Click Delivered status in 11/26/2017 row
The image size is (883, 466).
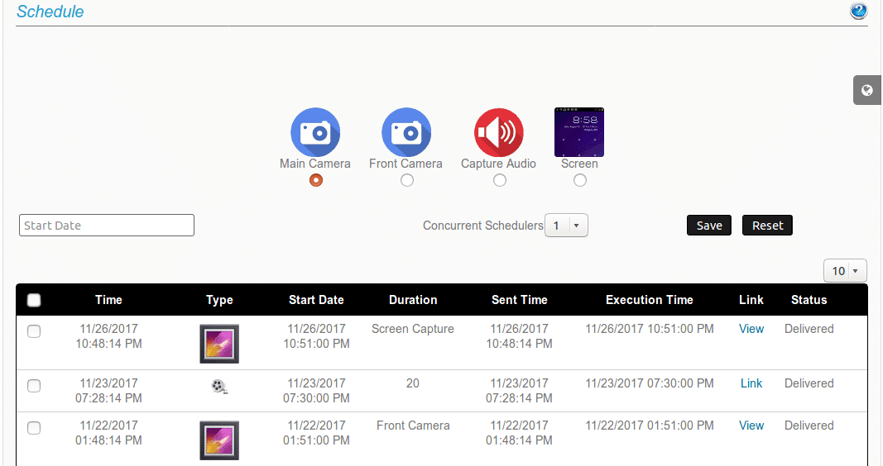tap(809, 329)
